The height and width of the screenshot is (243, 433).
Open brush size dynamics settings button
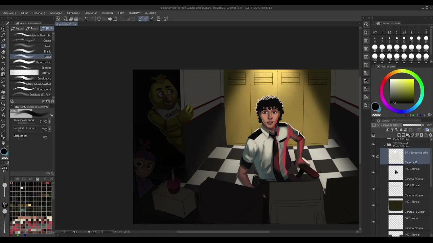[x=49, y=121]
